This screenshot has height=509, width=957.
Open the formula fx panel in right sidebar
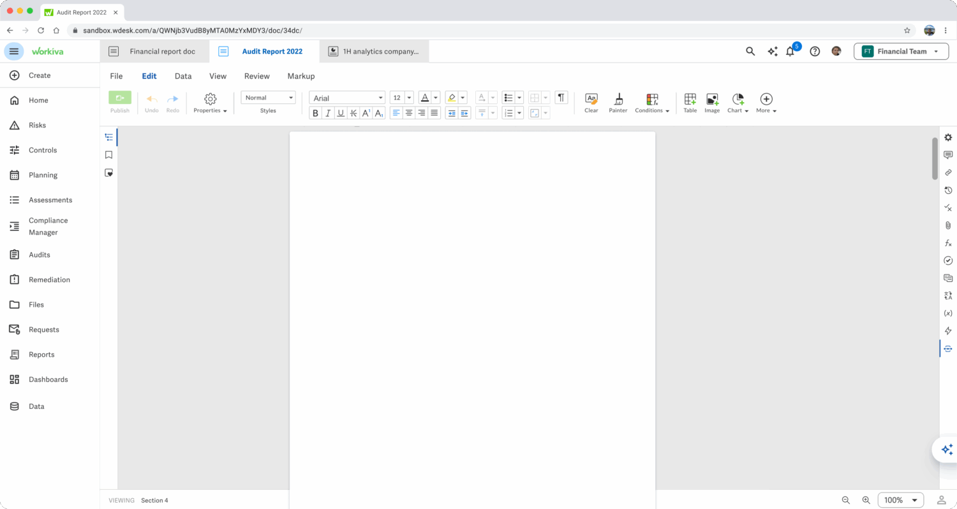[948, 243]
